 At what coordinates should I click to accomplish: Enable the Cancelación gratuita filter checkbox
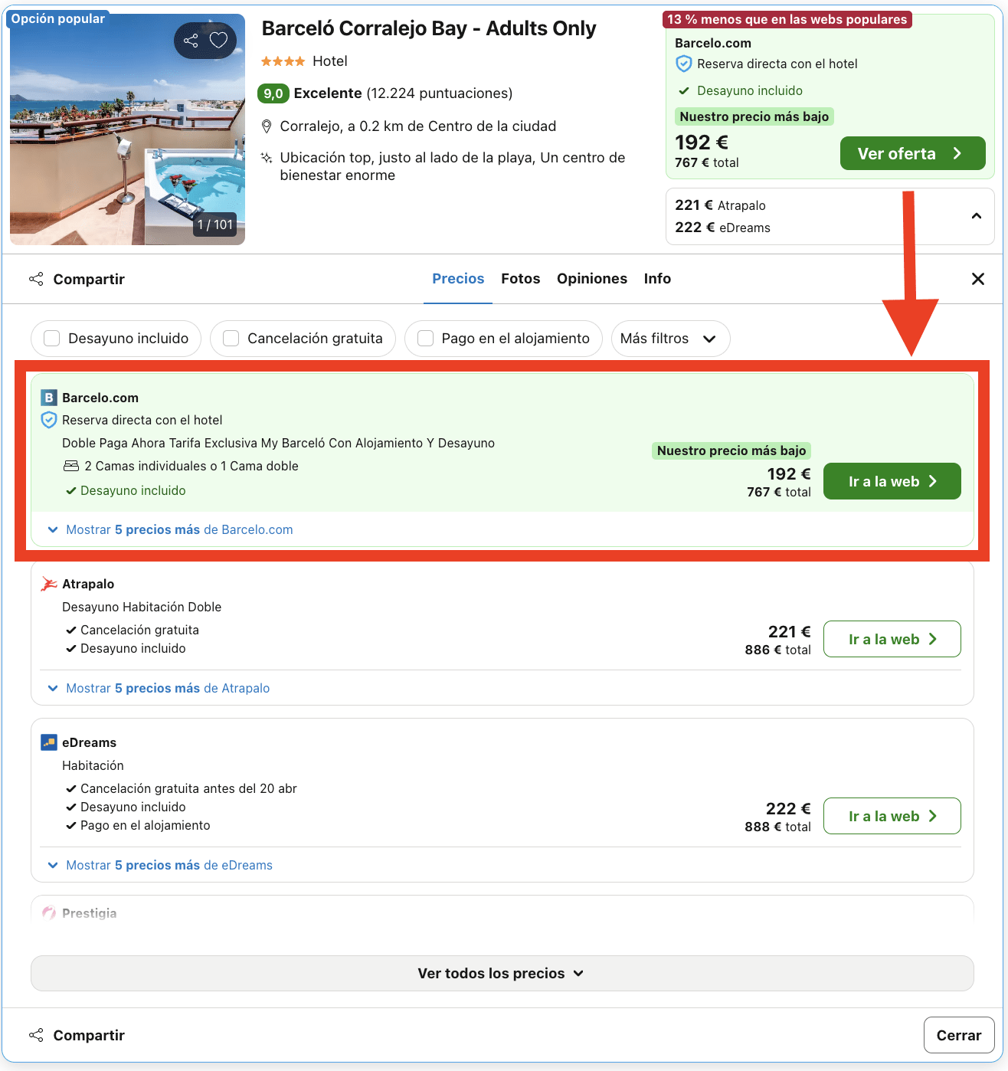point(231,338)
